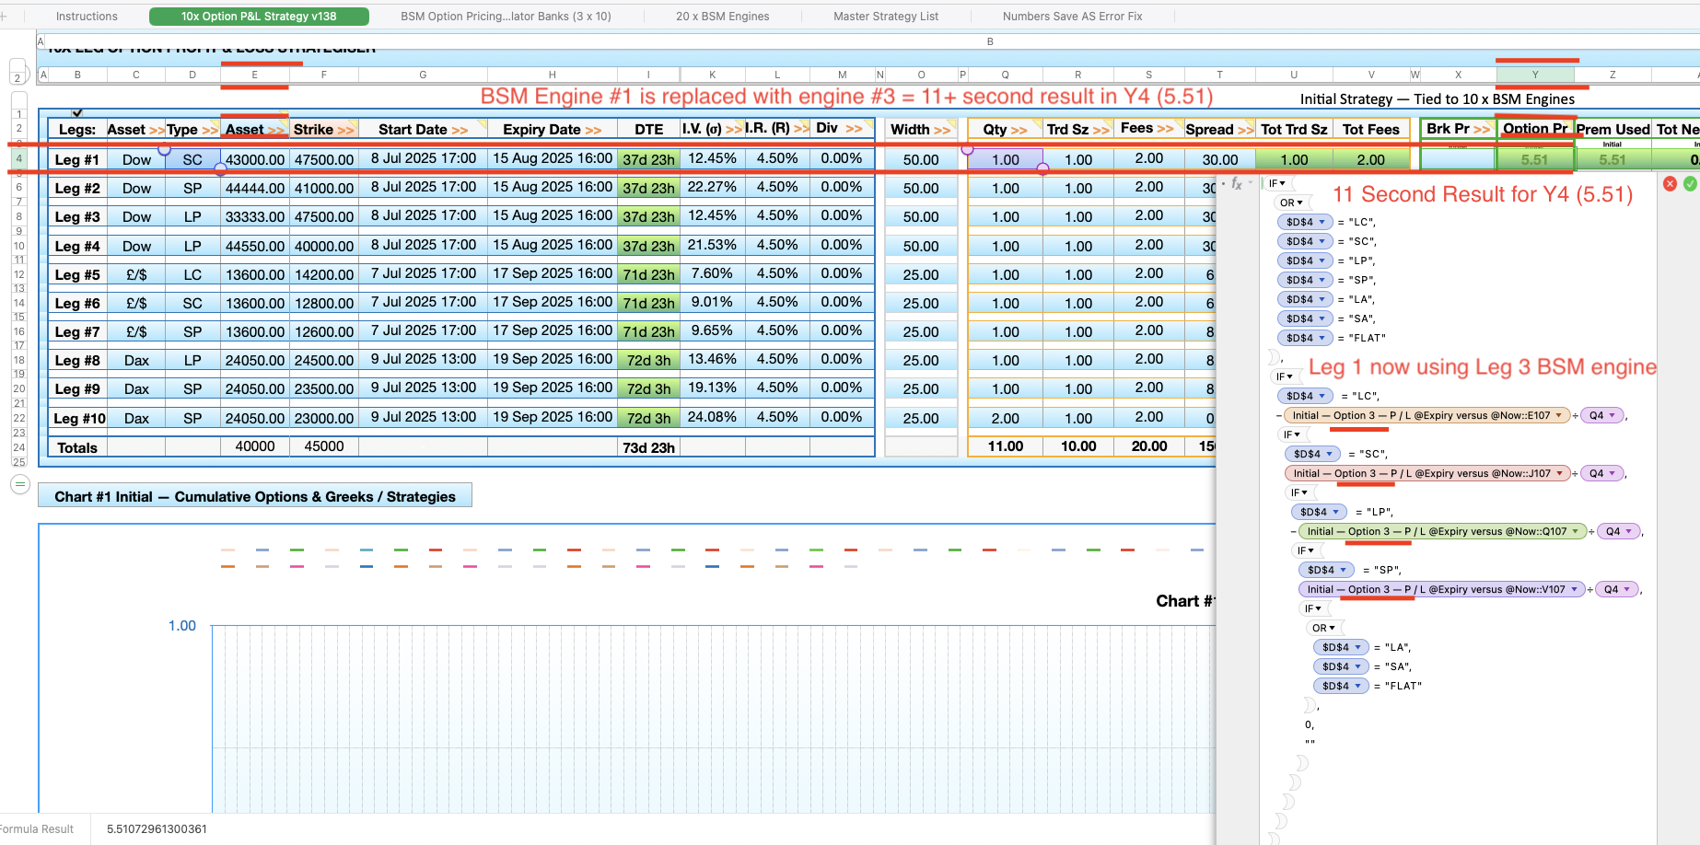The height and width of the screenshot is (845, 1700).
Task: Open the $D$4 token dropdown next to "LC"
Action: click(1322, 222)
